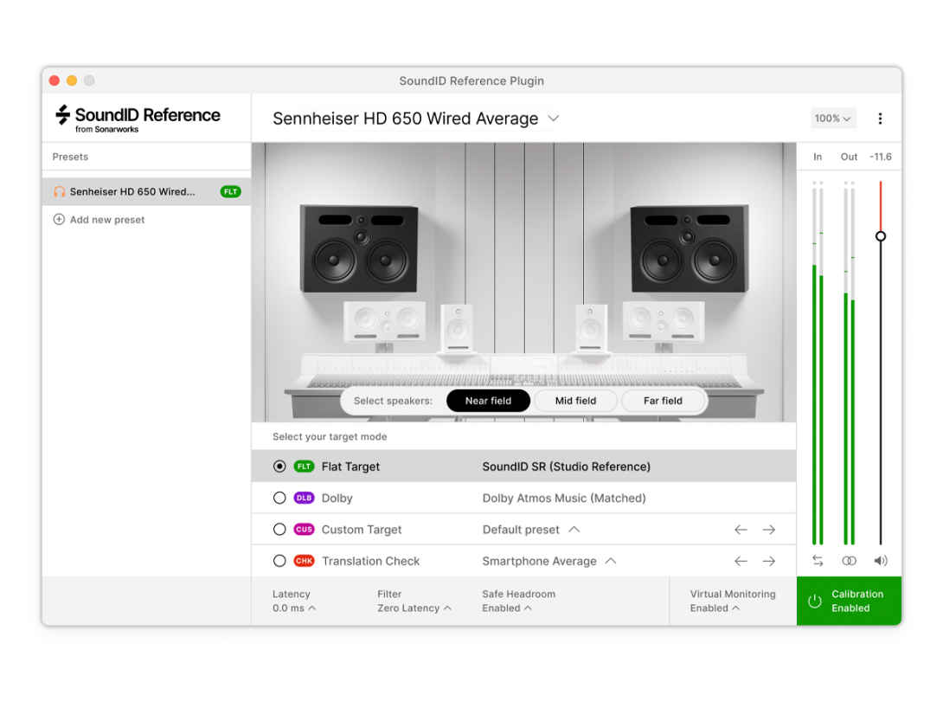This screenshot has width=943, height=708.
Task: Click the mono monitoring icon
Action: click(x=849, y=561)
